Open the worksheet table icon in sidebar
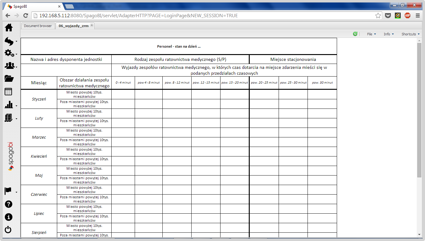This screenshot has width=425, height=241. (9, 92)
